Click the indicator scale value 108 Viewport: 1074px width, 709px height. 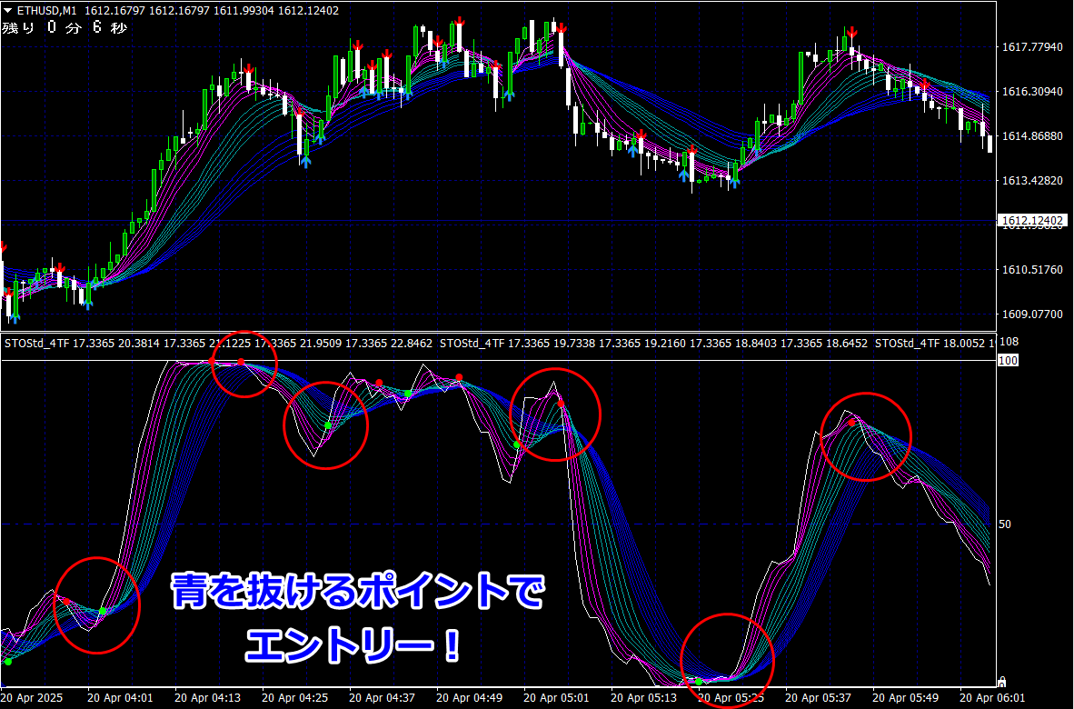[1009, 342]
